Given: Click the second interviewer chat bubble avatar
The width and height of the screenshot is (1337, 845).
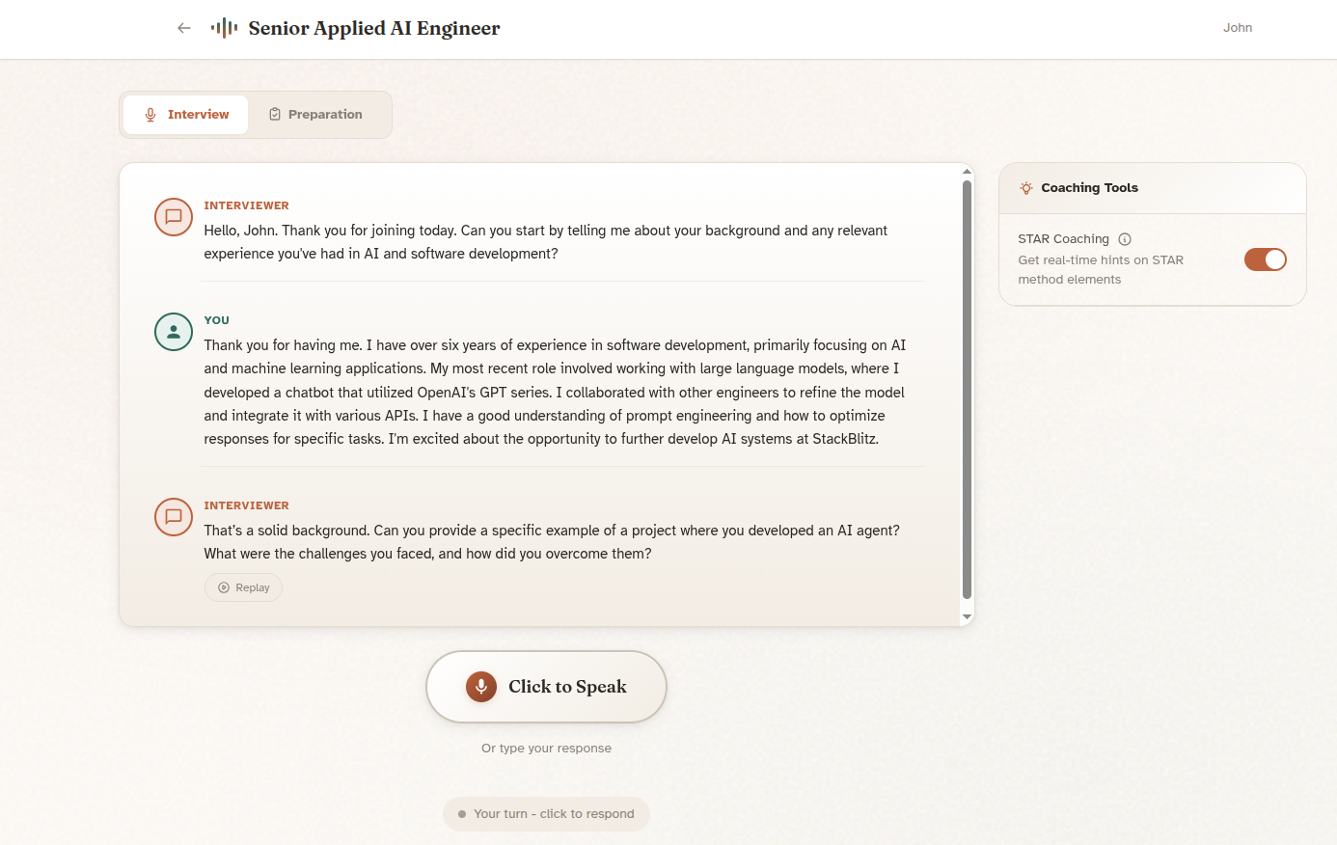Looking at the screenshot, I should pyautogui.click(x=174, y=517).
